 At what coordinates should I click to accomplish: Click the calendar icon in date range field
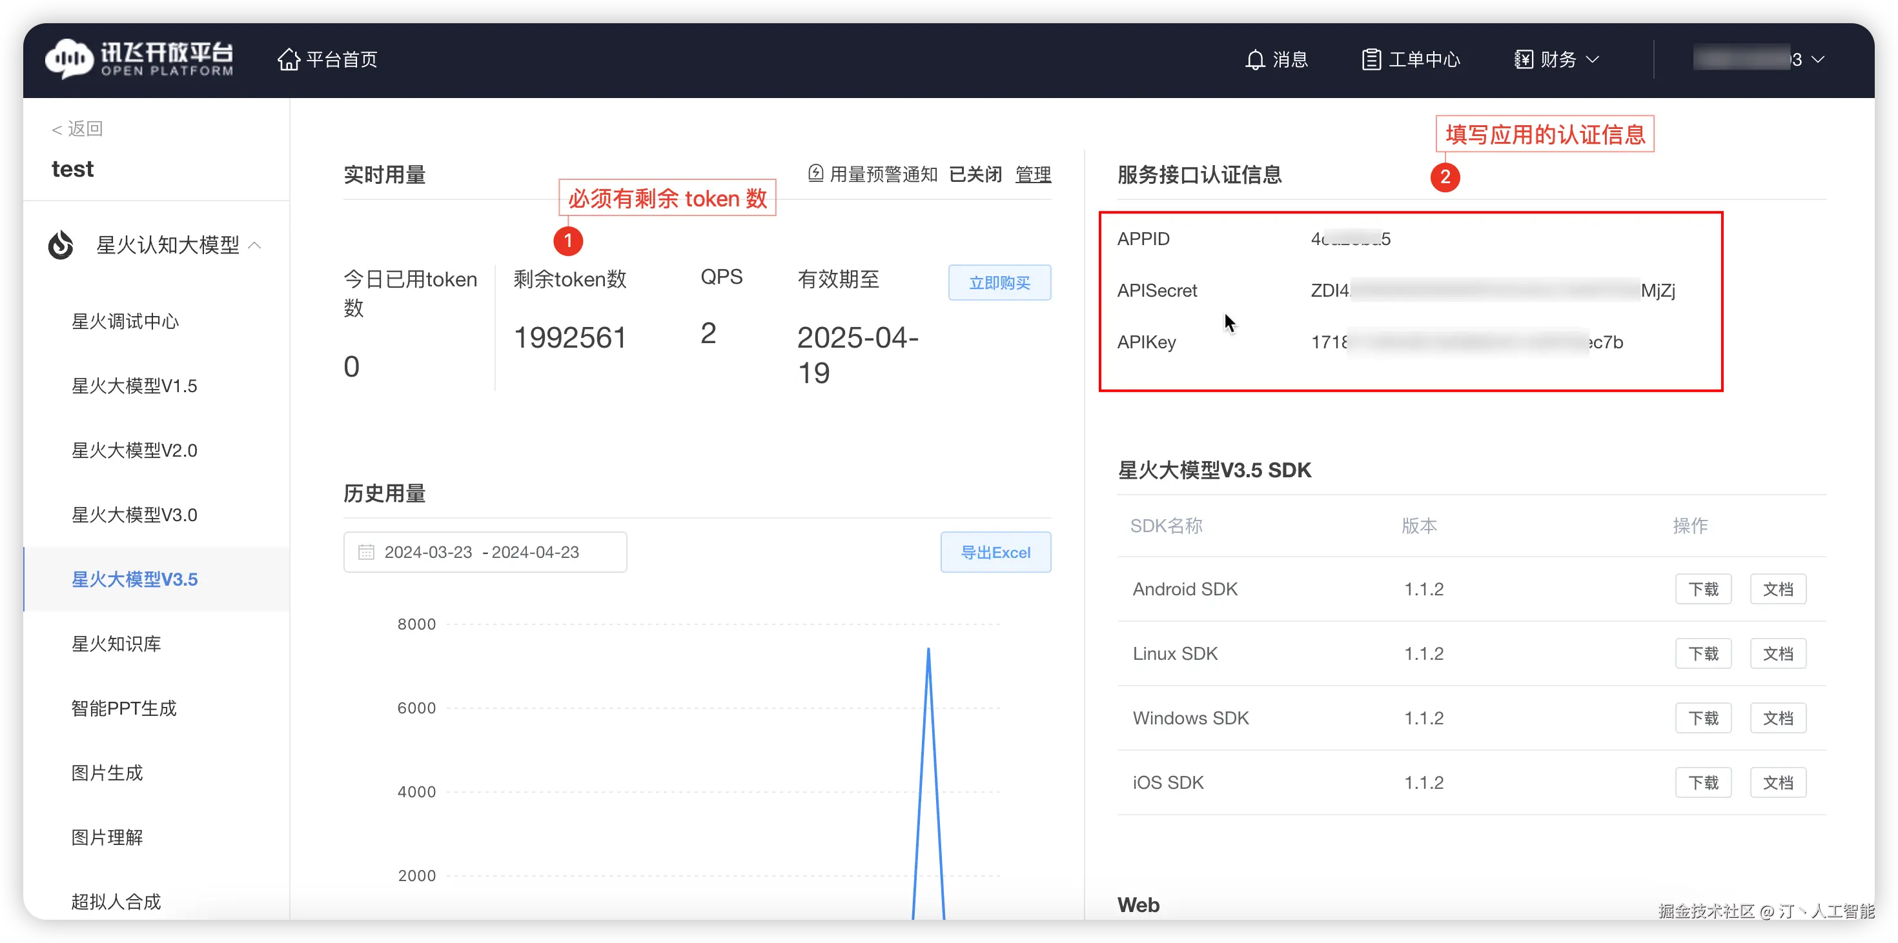pos(366,552)
